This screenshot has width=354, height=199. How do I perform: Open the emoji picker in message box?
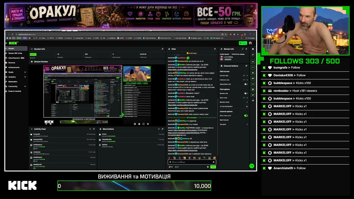pos(214,162)
